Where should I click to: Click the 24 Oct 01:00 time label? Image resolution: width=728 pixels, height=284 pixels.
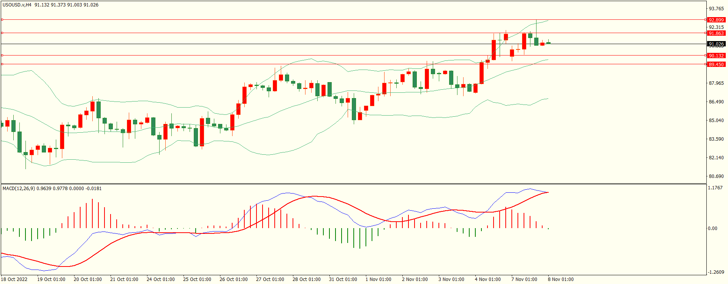tap(161, 279)
